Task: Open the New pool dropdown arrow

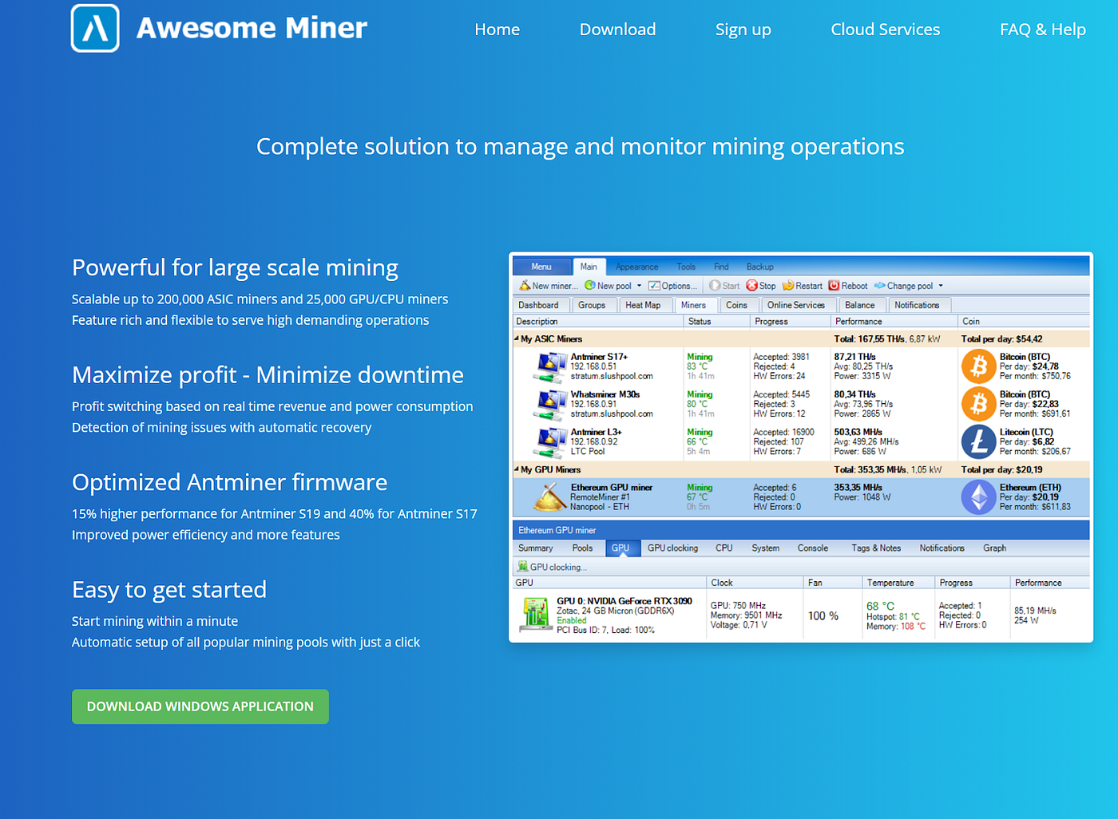Action: click(x=639, y=285)
